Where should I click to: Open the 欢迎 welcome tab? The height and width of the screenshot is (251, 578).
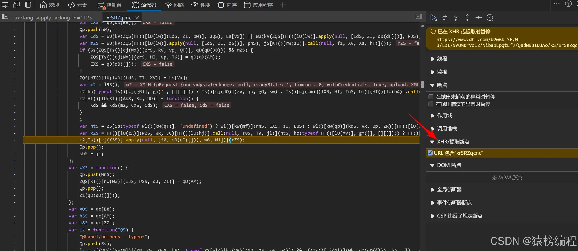click(x=49, y=5)
